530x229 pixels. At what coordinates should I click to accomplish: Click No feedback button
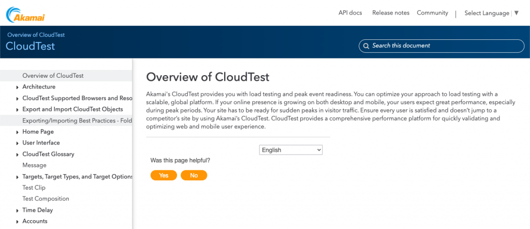[x=194, y=175]
